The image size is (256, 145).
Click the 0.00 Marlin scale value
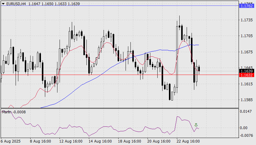[x=243, y=128]
